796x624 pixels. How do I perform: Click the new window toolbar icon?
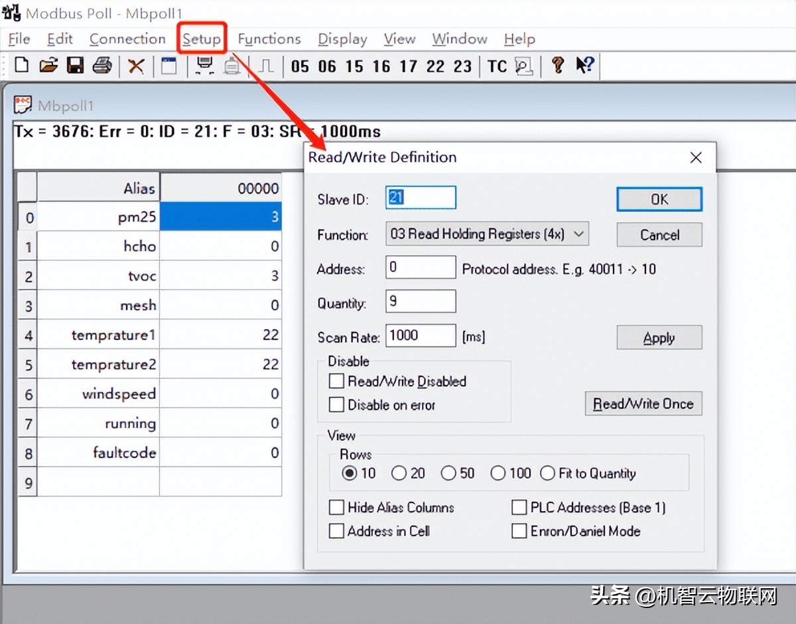pyautogui.click(x=169, y=66)
